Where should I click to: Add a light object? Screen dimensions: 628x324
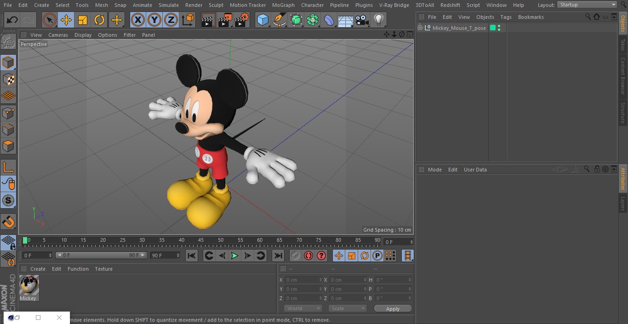pyautogui.click(x=379, y=20)
